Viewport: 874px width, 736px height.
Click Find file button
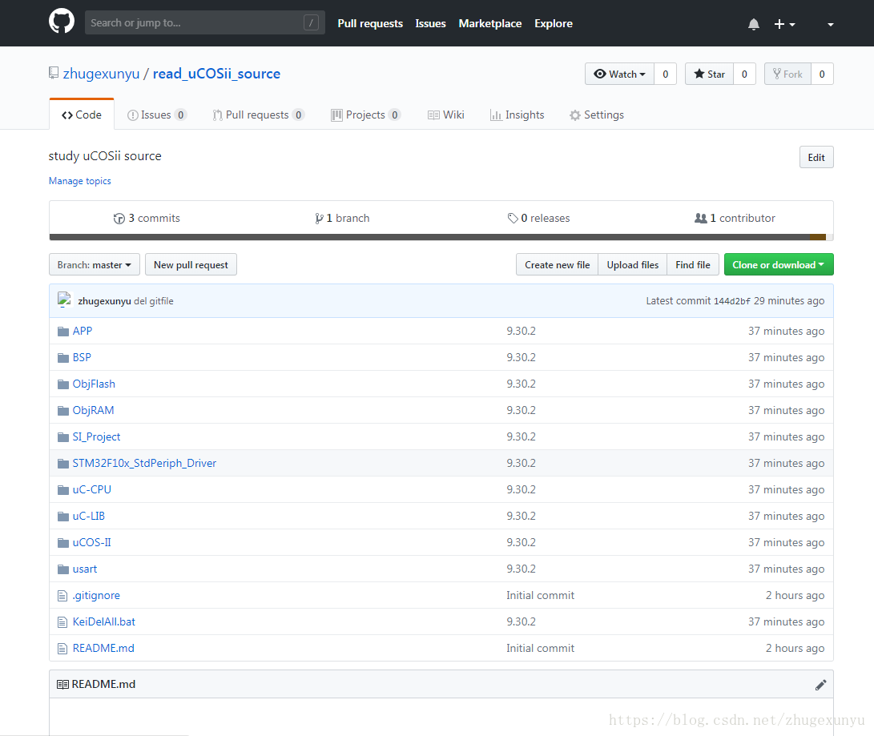click(693, 264)
